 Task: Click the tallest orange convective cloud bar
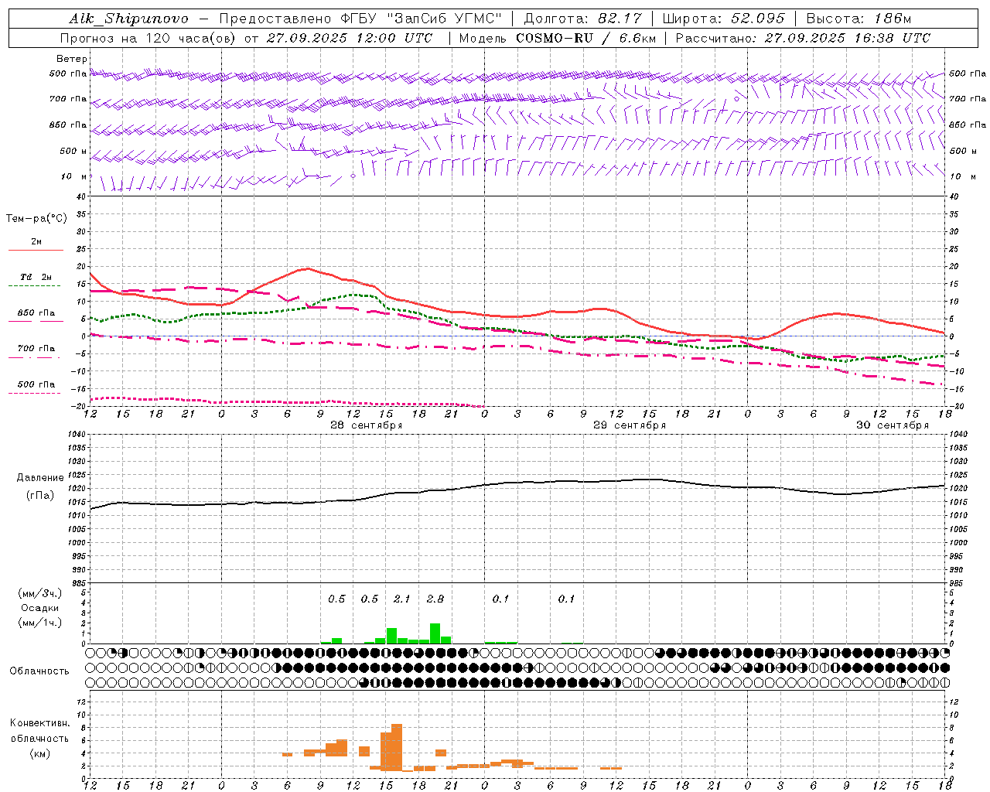(x=397, y=746)
